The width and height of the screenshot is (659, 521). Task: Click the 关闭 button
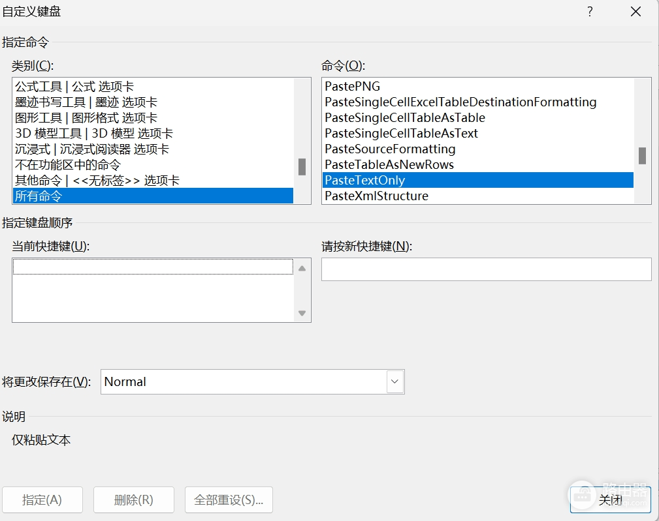pos(610,499)
